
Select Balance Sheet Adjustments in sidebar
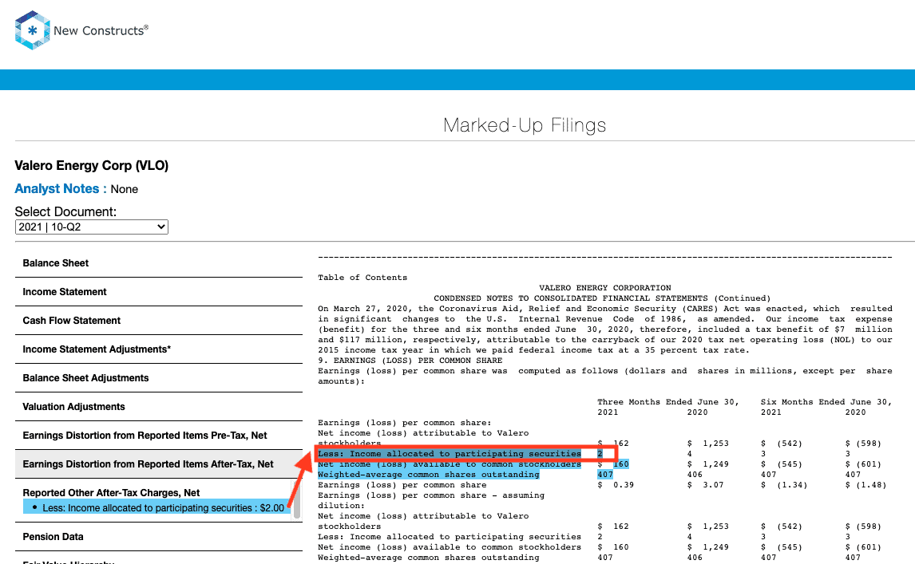159,377
